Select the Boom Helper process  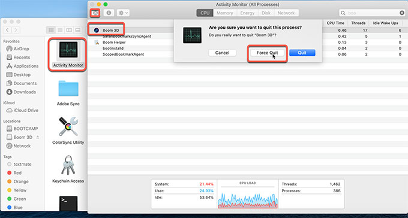coord(114,43)
